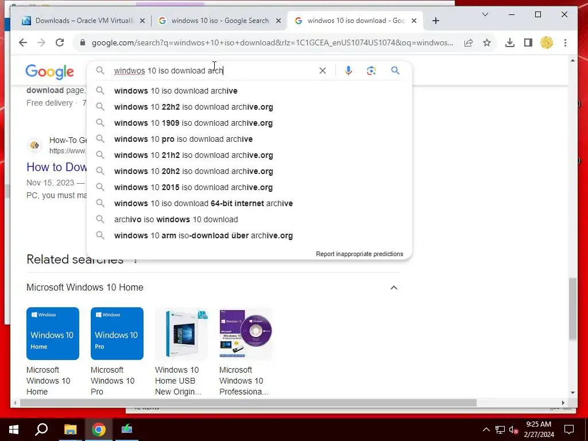The width and height of the screenshot is (588, 441).
Task: Submit search with the blue magnifier
Action: coord(395,71)
